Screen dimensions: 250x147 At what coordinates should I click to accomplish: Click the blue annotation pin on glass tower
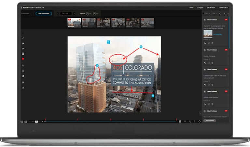tap(97, 65)
